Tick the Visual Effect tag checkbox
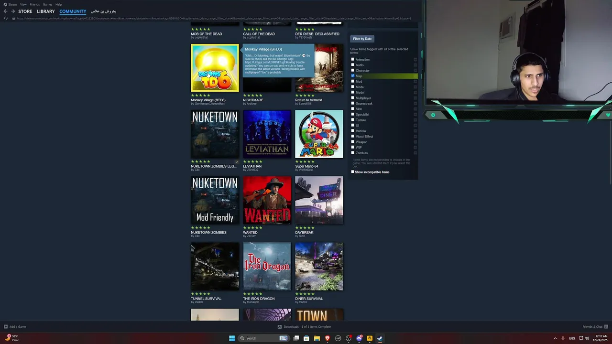The height and width of the screenshot is (344, 612). pyautogui.click(x=353, y=137)
